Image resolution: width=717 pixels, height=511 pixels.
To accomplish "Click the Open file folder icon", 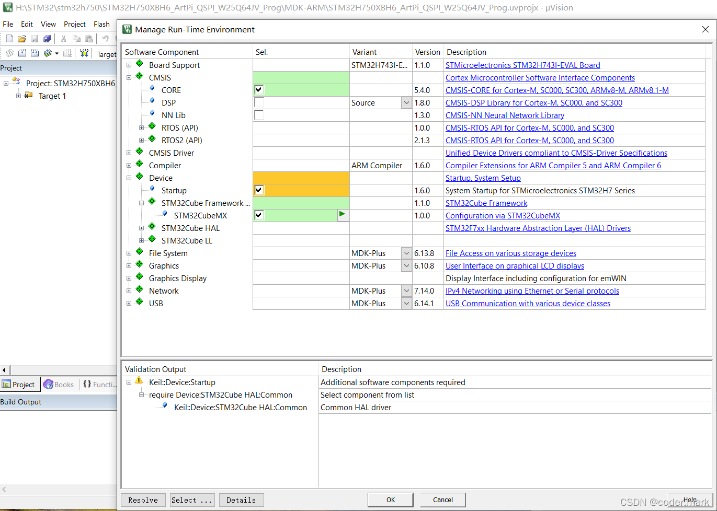I will [x=22, y=39].
